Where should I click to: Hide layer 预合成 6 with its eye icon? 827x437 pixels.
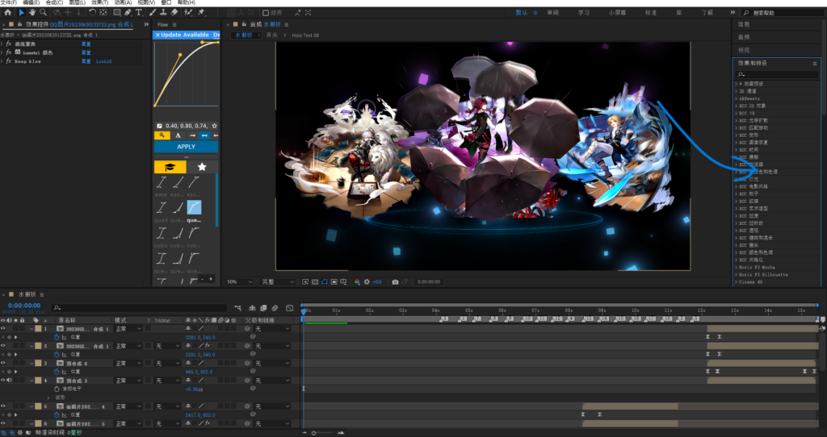point(3,363)
